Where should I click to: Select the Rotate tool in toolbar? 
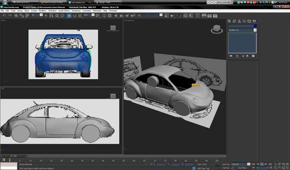[74, 16]
